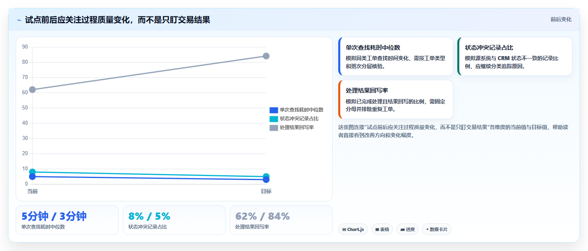The width and height of the screenshot is (588, 251).
Task: Open the 状态冲突记录占比 description card
Action: pyautogui.click(x=515, y=57)
